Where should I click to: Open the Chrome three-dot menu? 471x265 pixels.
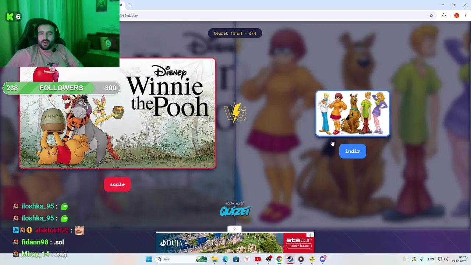click(x=465, y=15)
